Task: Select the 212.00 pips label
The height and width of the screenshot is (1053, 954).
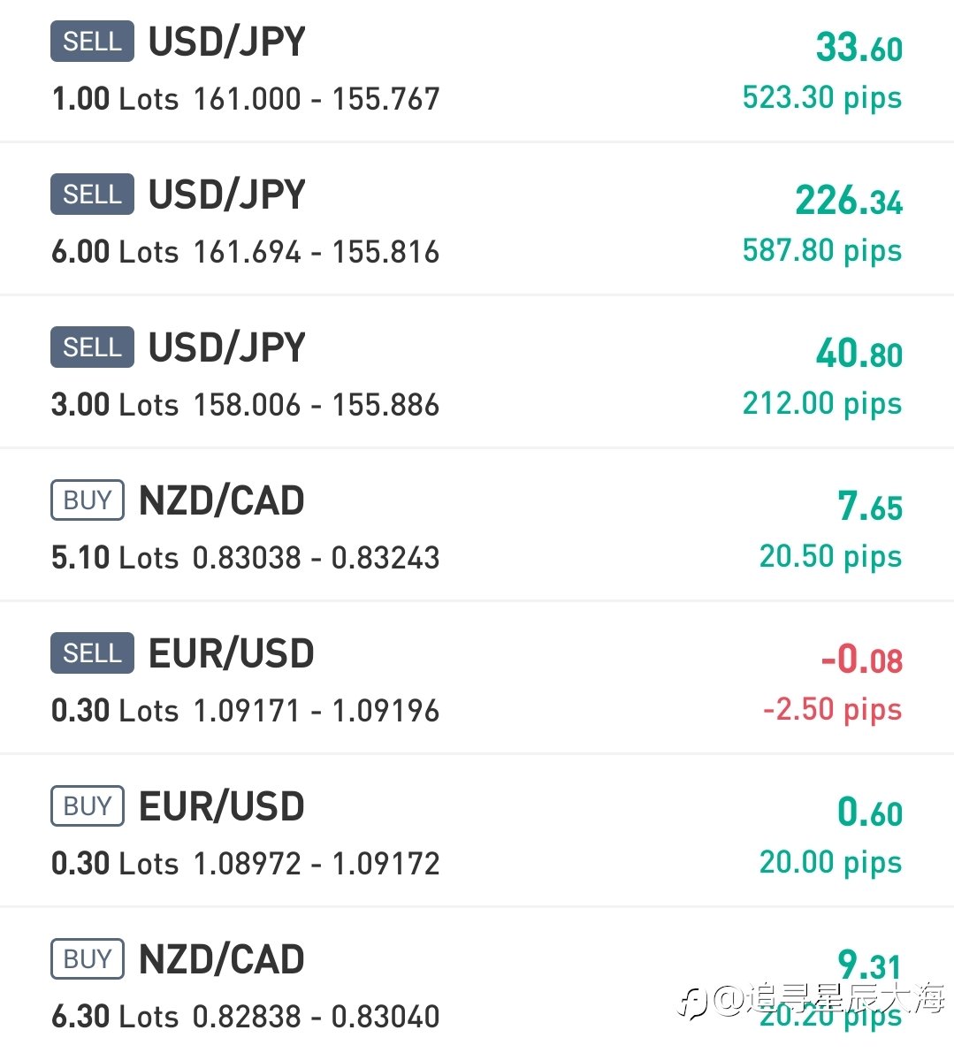Action: pyautogui.click(x=822, y=404)
